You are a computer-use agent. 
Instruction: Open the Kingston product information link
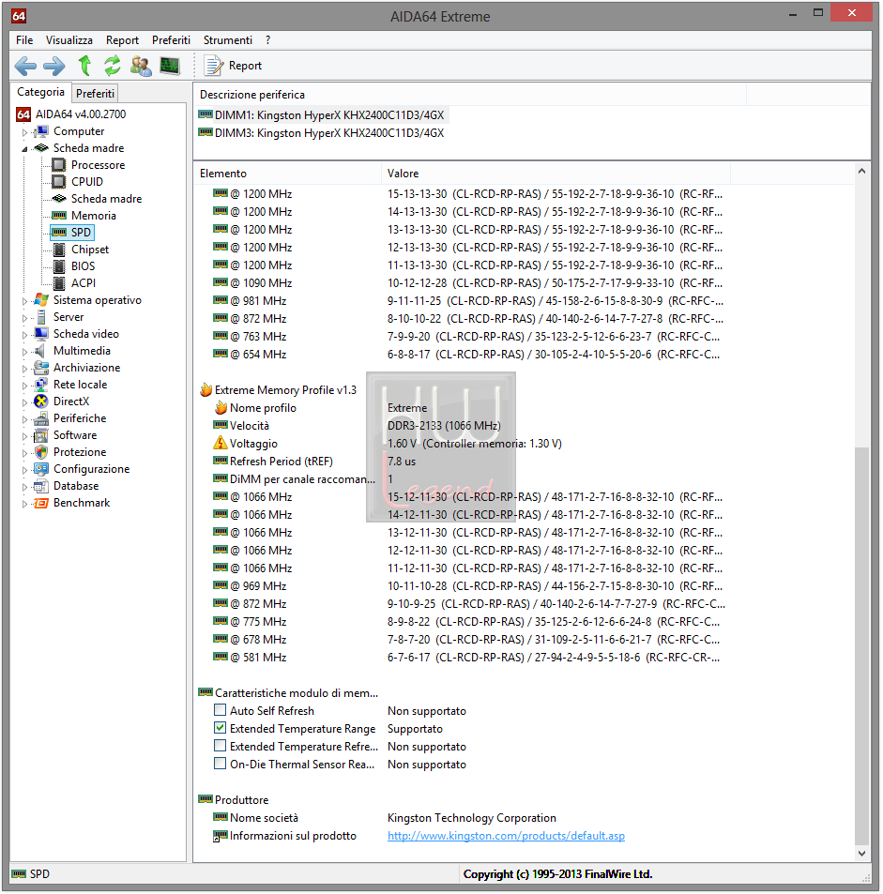pos(506,836)
